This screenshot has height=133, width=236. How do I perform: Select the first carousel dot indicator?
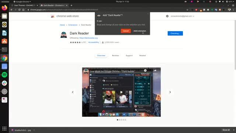click(118, 120)
